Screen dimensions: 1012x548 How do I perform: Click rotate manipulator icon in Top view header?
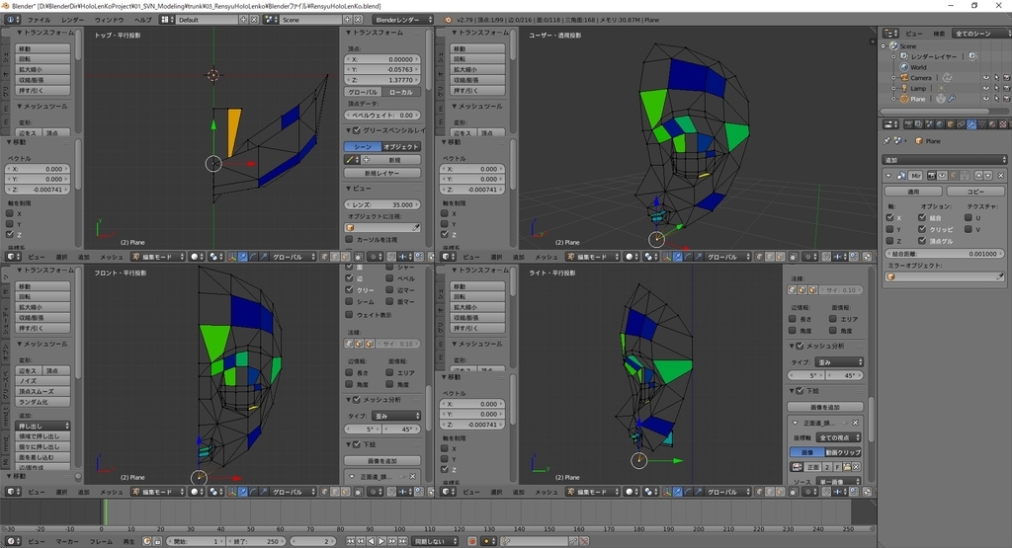(x=253, y=257)
